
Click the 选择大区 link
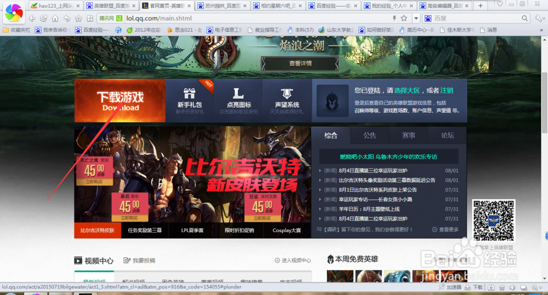407,90
